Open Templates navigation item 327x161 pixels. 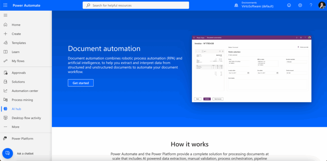(x=19, y=43)
